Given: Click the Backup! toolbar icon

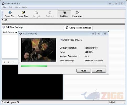Looking at the screenshot, I should pyautogui.click(x=50, y=13).
